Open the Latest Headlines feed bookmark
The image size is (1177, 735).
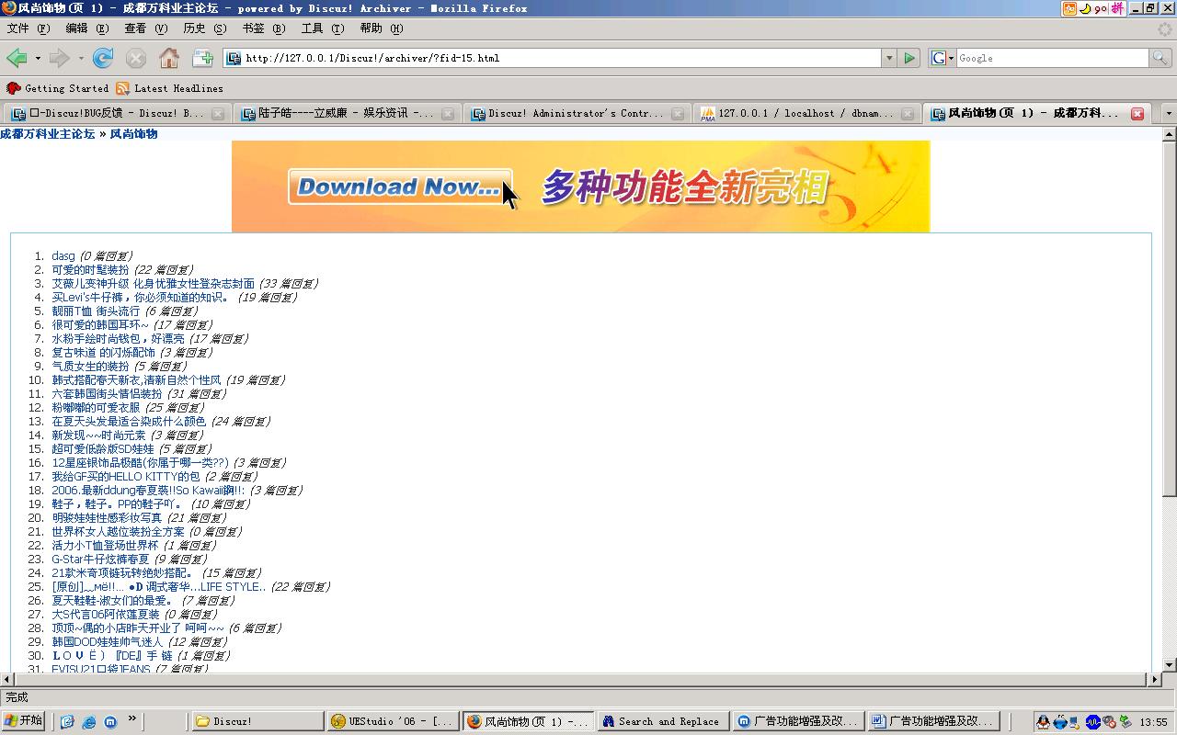pos(170,88)
